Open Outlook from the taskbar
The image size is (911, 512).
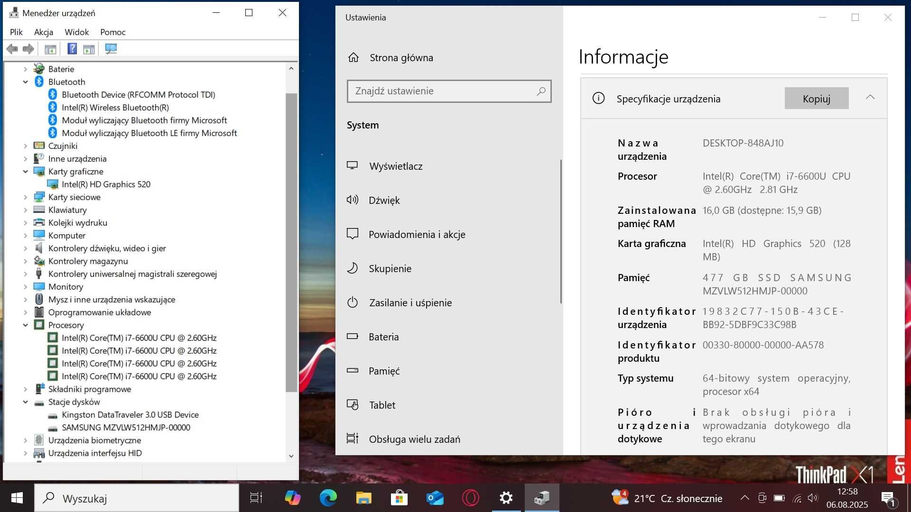click(x=435, y=498)
